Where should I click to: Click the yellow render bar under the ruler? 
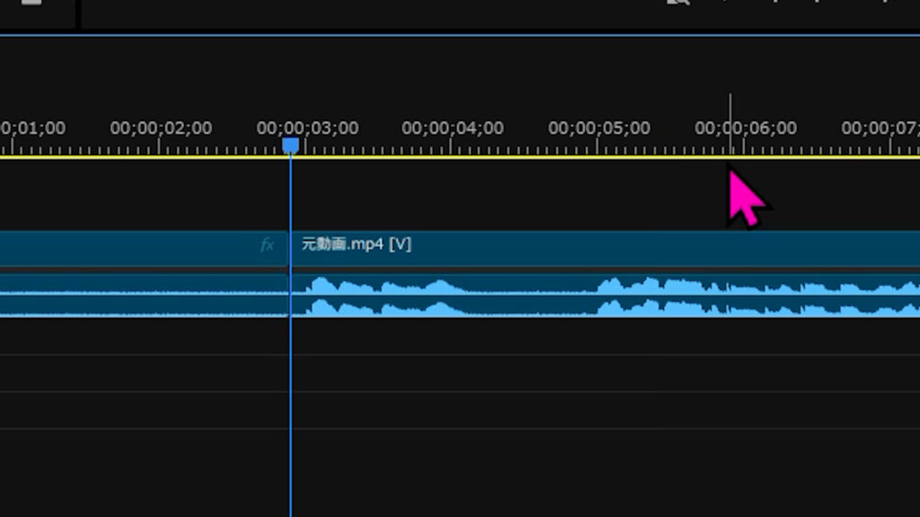[x=539, y=157]
